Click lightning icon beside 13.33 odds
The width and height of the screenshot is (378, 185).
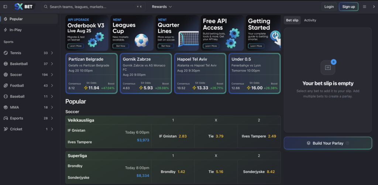(x=194, y=88)
